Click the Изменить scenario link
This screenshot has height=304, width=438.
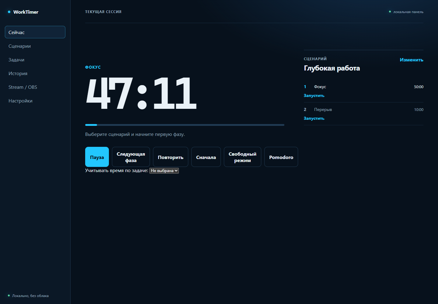(x=412, y=60)
